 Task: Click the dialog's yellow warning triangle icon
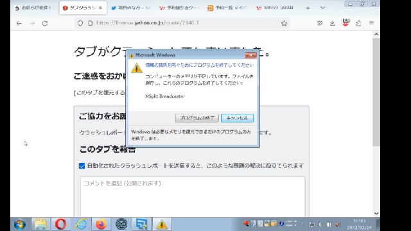pos(137,68)
